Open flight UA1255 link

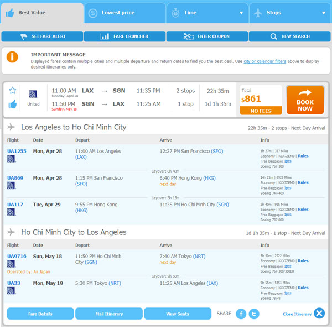[17, 152]
